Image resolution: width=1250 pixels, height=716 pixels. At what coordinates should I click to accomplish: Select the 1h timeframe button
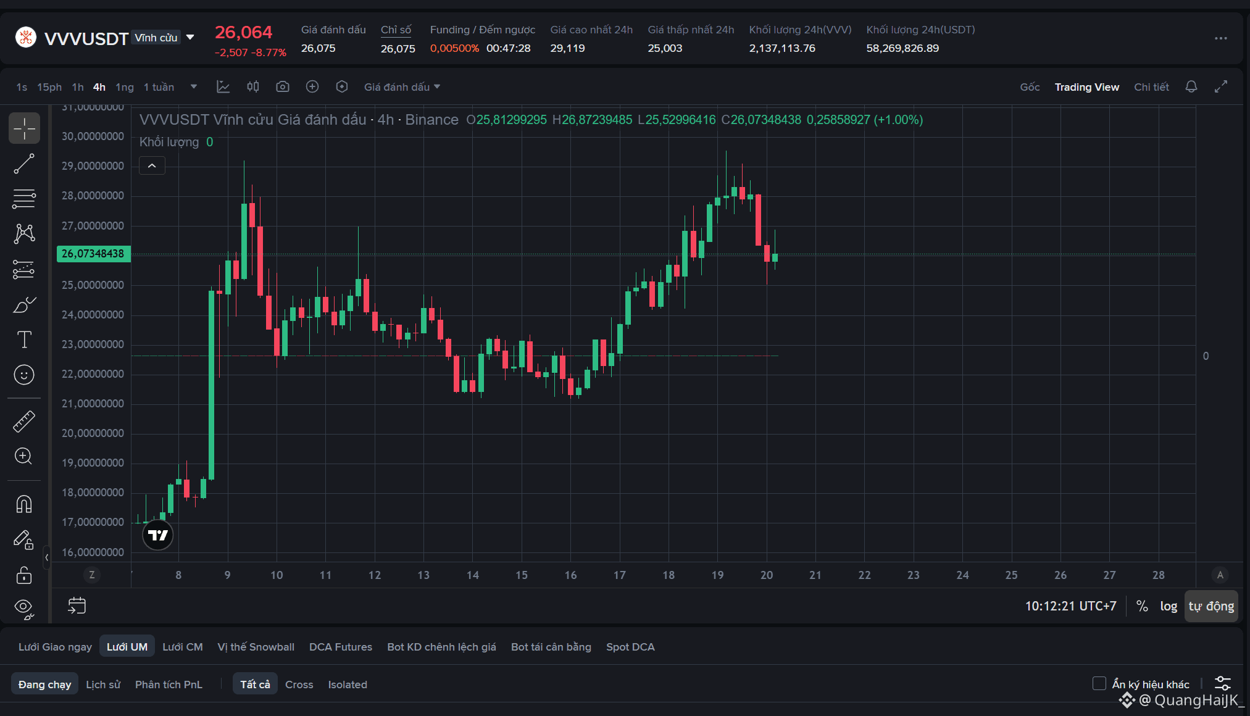click(78, 87)
